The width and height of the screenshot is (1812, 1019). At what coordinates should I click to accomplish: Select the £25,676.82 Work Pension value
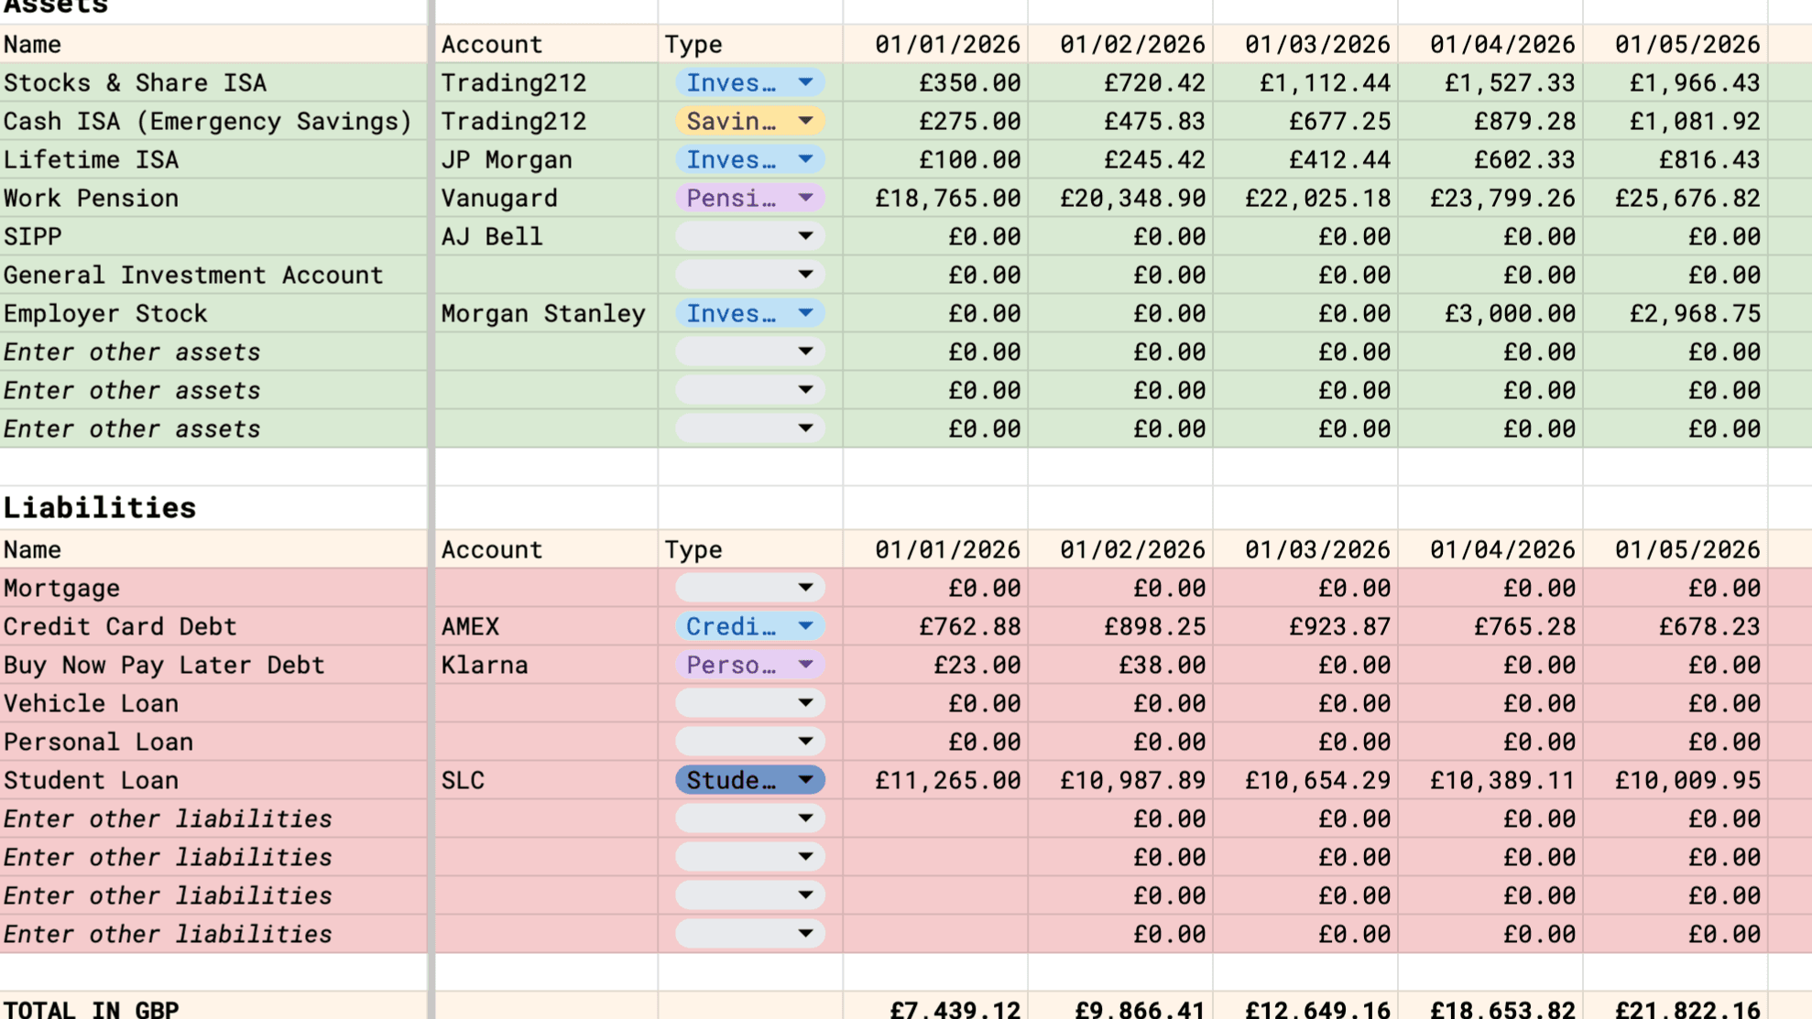click(x=1676, y=198)
